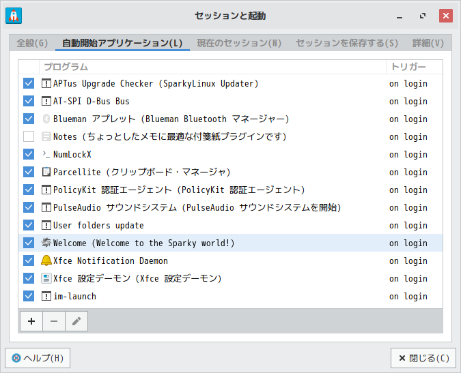Maximize the セッションと起動 window

click(x=423, y=16)
